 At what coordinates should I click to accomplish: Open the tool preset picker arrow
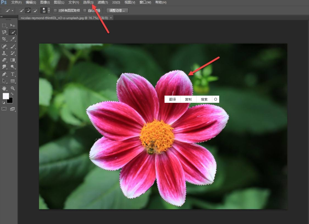[12, 11]
